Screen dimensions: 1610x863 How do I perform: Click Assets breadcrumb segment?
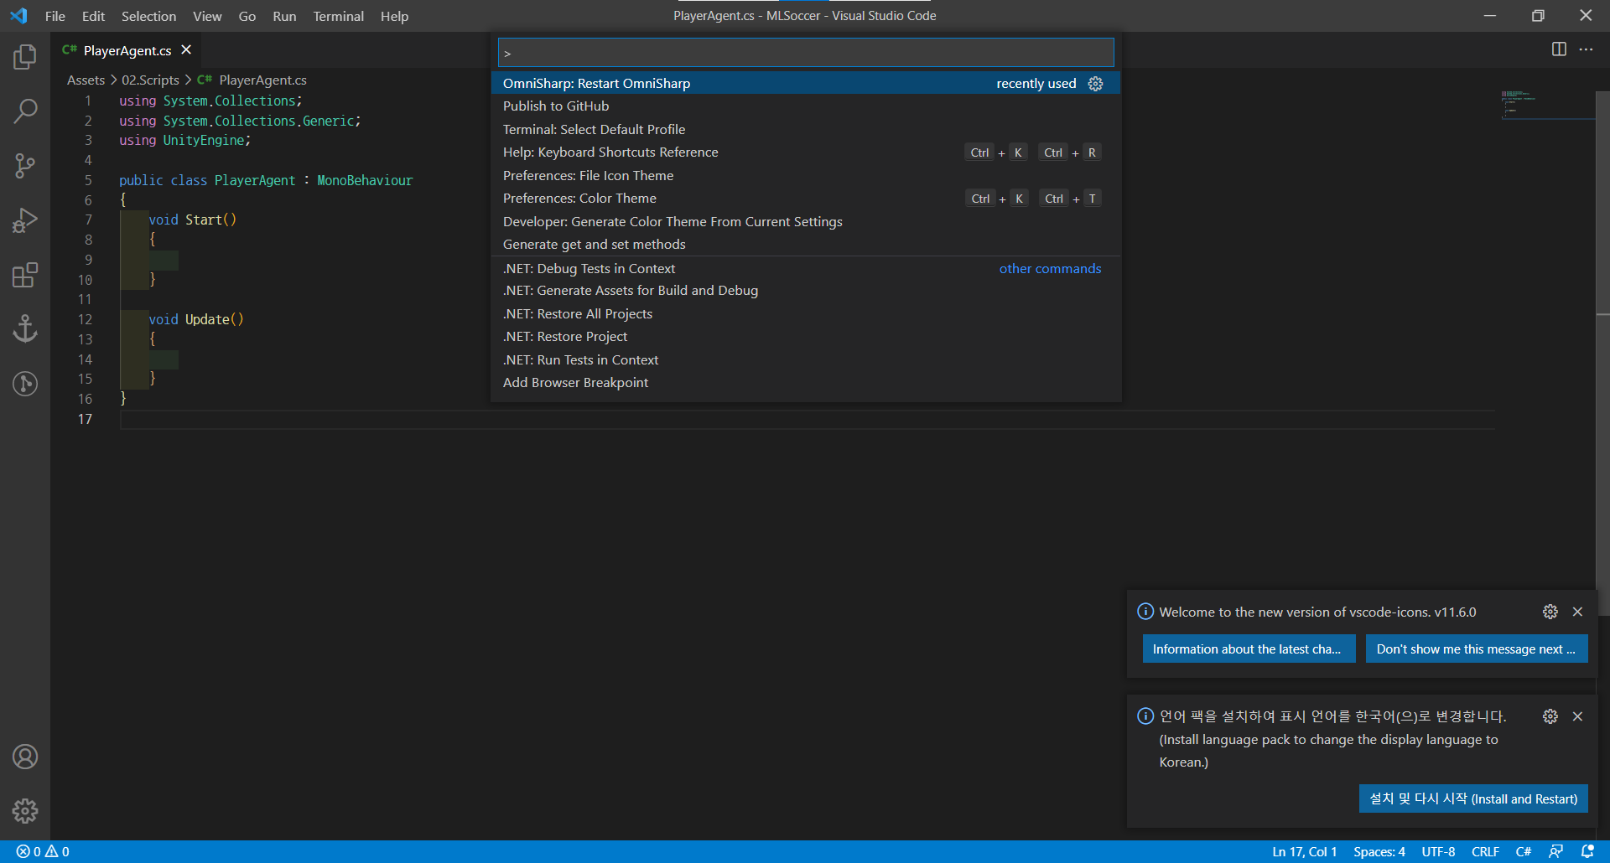point(86,80)
